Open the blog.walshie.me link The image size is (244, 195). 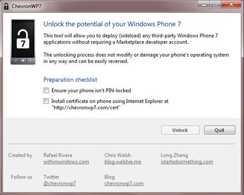point(123,162)
